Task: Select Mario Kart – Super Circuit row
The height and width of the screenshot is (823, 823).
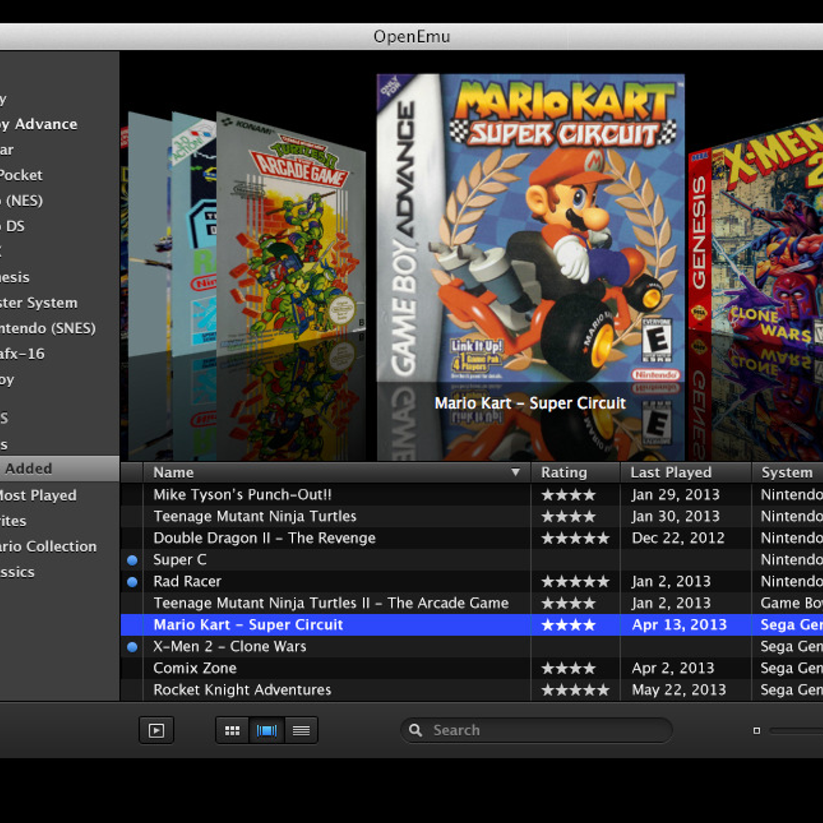Action: pos(472,624)
